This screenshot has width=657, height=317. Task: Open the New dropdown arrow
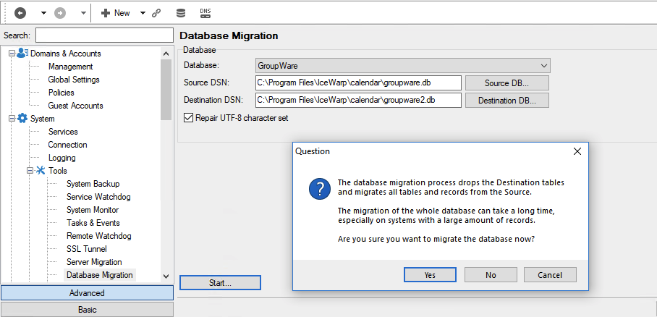[x=143, y=14]
